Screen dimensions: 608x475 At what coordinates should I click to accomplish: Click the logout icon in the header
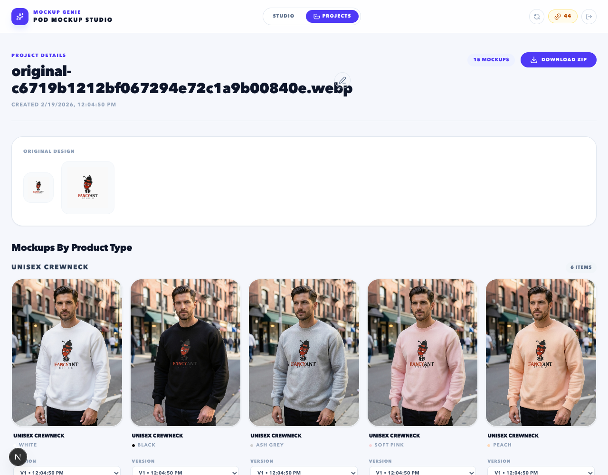click(589, 17)
